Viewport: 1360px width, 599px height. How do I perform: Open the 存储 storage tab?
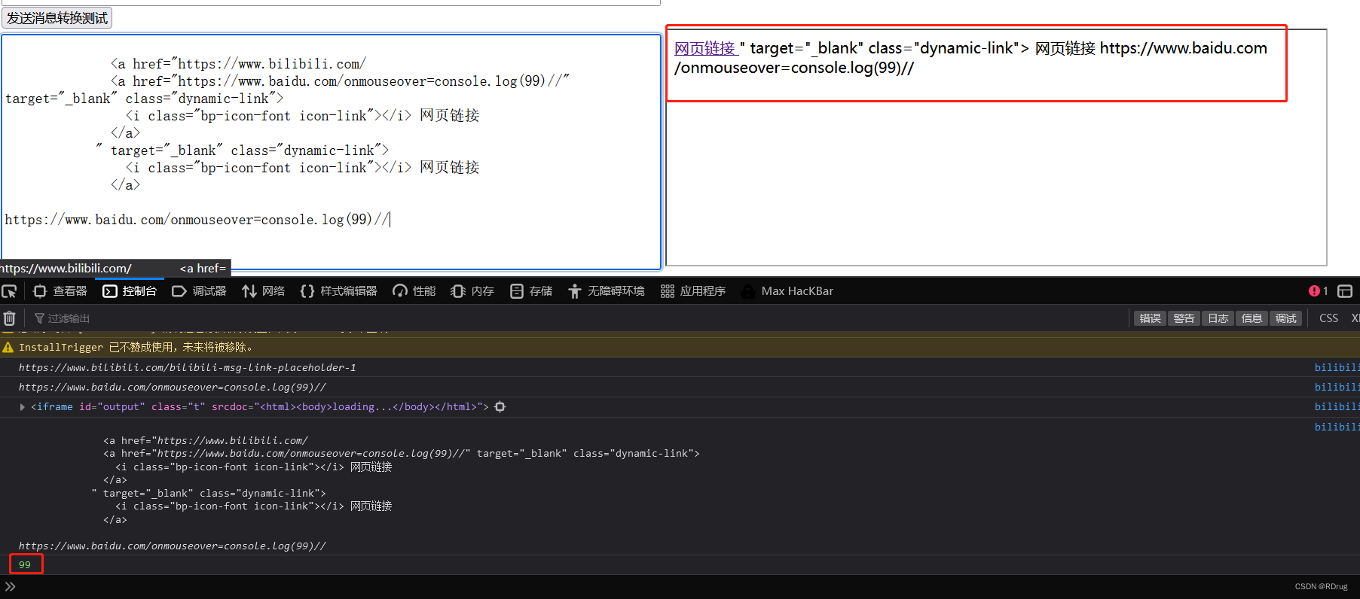click(x=531, y=291)
